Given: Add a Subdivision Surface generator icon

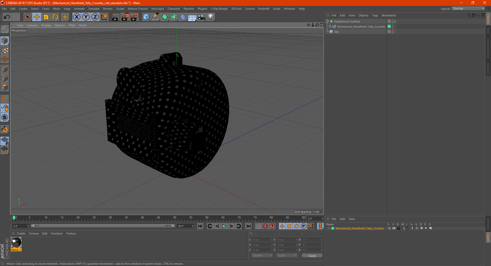Looking at the screenshot, I should tap(165, 17).
